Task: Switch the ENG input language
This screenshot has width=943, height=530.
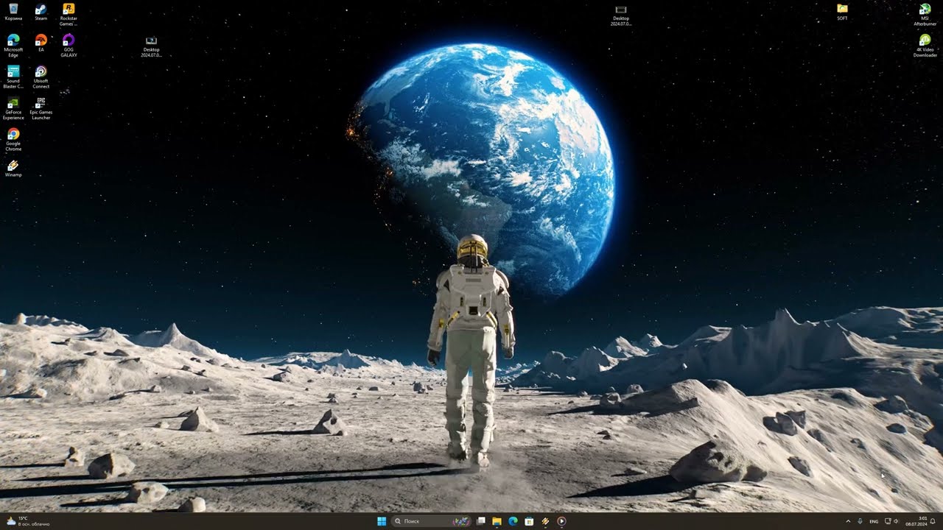Action: point(874,521)
